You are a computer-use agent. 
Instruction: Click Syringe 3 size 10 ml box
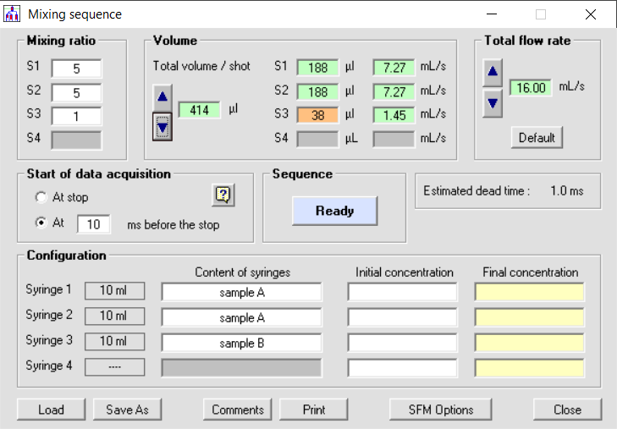[x=114, y=341]
